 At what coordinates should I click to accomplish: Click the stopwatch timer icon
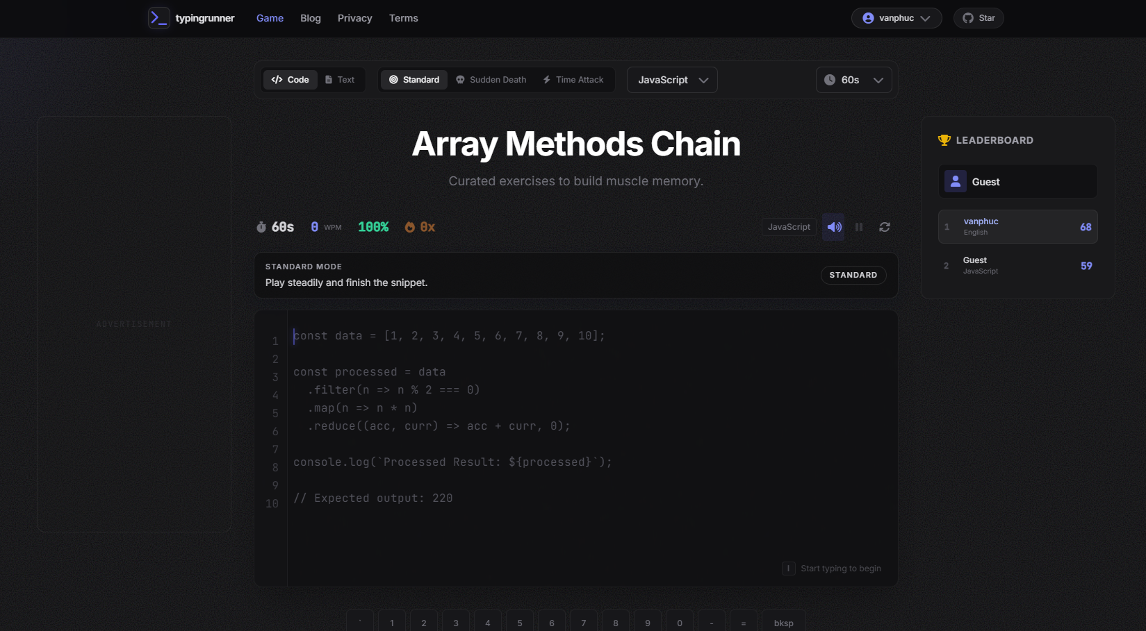pyautogui.click(x=261, y=227)
